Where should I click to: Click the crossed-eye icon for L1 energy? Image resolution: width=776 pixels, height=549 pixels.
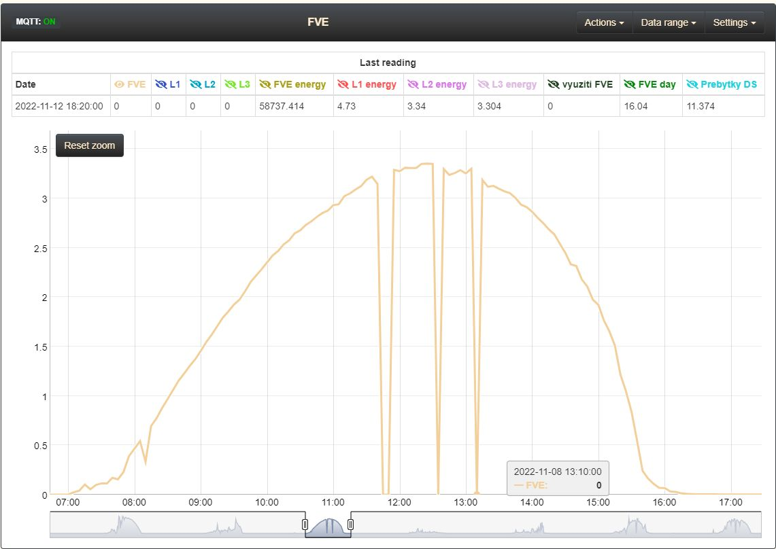pos(343,85)
